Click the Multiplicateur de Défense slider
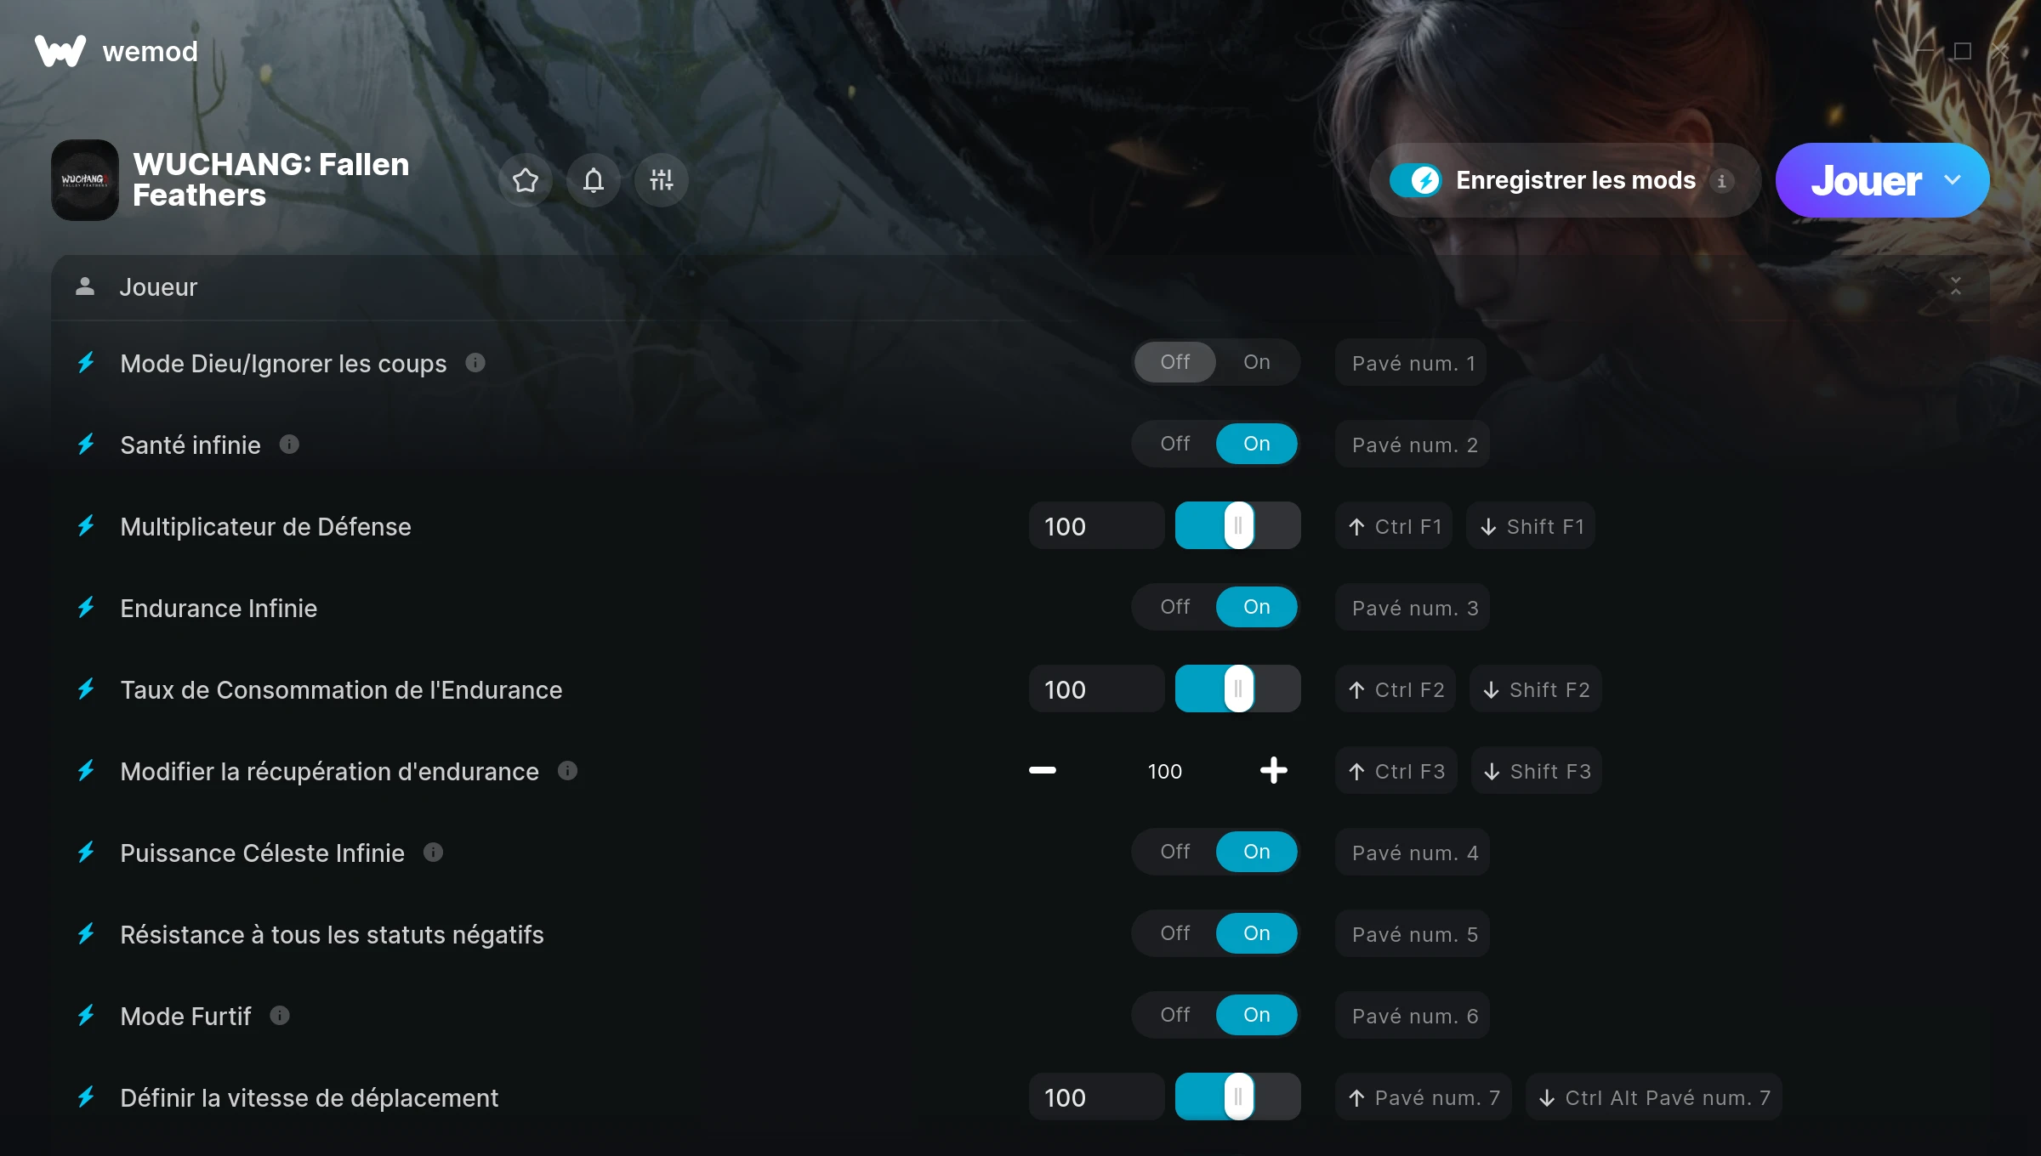2041x1156 pixels. [x=1238, y=526]
